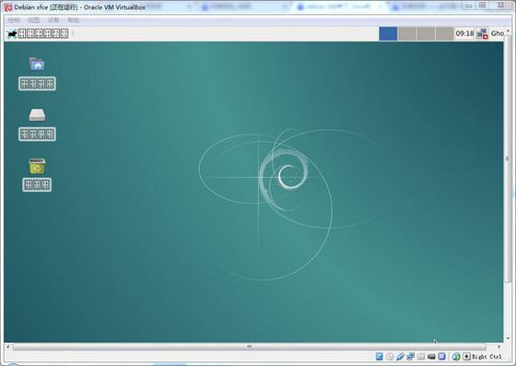Click the network disconnected tray icon
Viewport: 516px width, 366px height.
483,33
